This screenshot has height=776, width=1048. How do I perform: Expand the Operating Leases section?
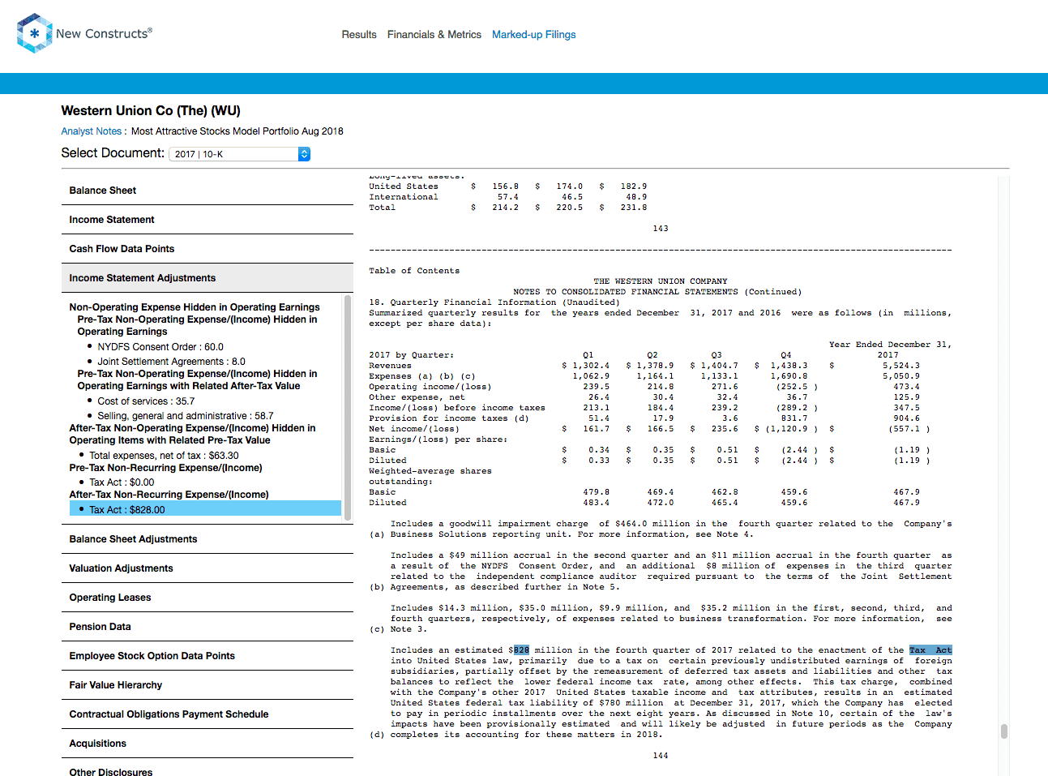pyautogui.click(x=207, y=598)
